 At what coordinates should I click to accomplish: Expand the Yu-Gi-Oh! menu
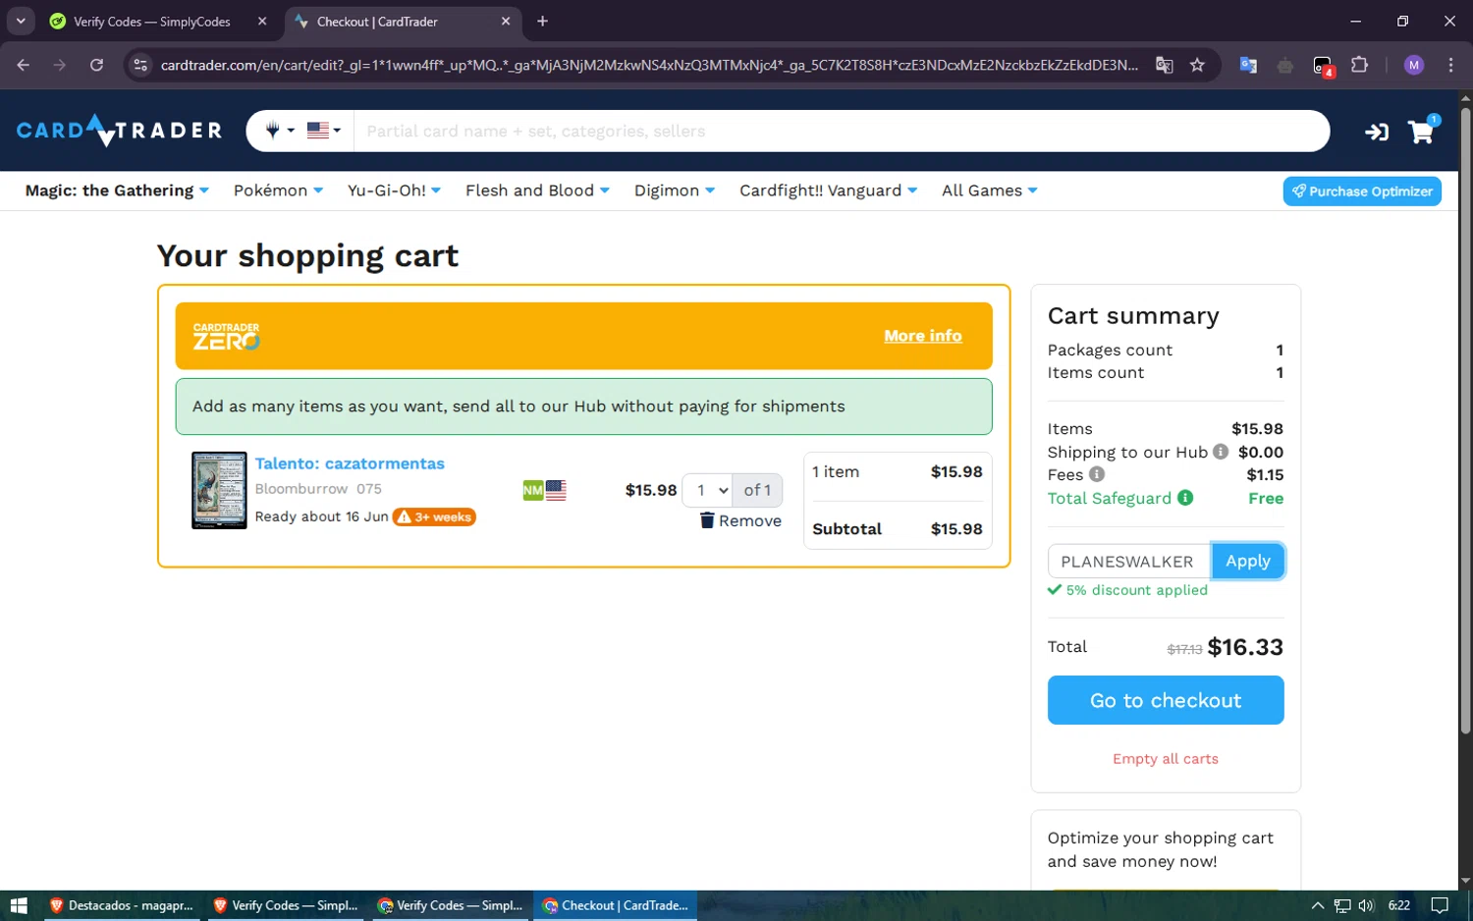click(394, 190)
